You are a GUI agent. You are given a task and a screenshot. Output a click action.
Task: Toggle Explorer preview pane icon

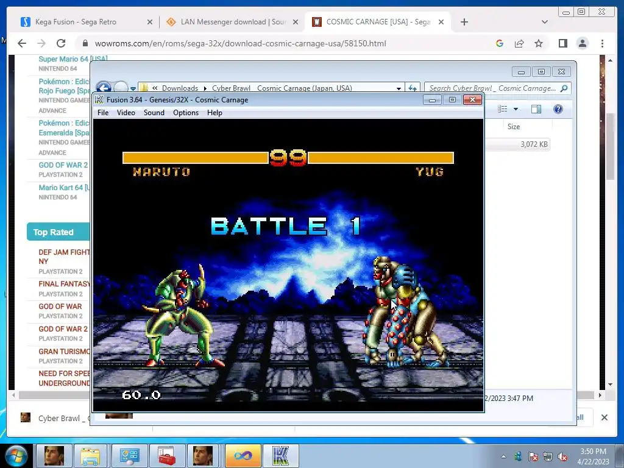click(536, 109)
